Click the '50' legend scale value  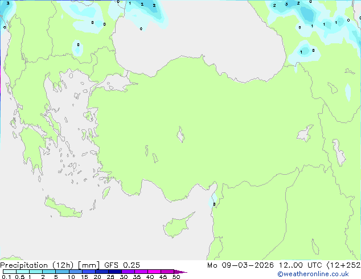point(177,277)
